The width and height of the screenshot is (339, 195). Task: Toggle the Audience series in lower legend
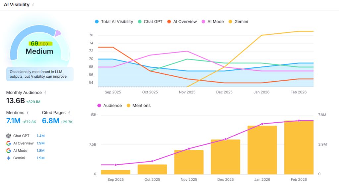(109, 105)
